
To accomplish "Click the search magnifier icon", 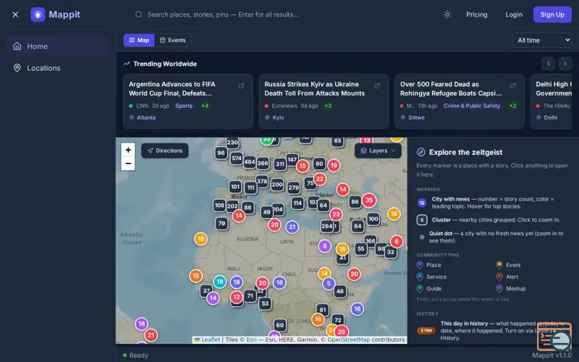I will click(138, 14).
